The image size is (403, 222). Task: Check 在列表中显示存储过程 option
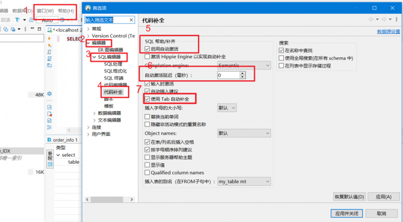[282, 66]
